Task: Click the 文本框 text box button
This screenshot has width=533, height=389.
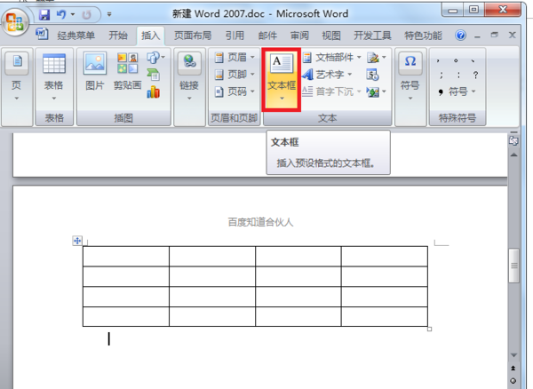Action: coord(282,80)
